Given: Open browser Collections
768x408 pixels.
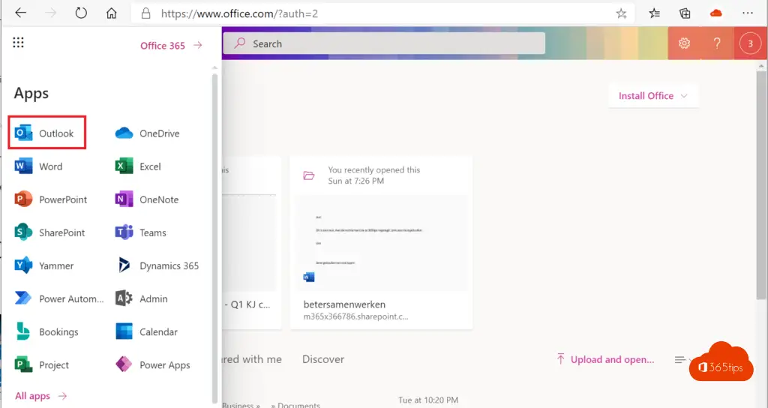Looking at the screenshot, I should (685, 13).
